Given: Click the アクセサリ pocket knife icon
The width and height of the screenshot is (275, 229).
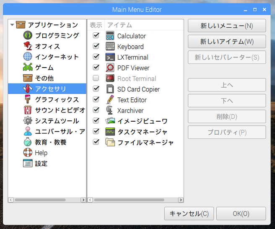Looking at the screenshot, I should point(28,88).
